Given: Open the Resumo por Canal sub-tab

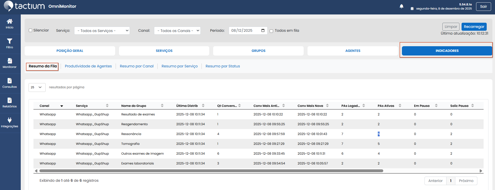Looking at the screenshot, I should tap(136, 66).
